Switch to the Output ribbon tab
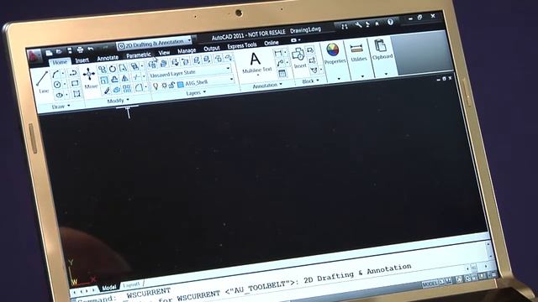 (211, 49)
